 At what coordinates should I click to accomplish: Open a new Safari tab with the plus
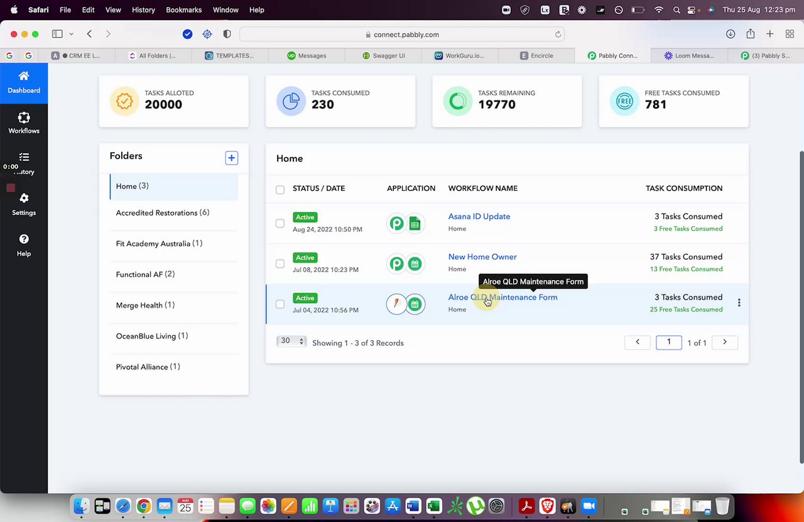[769, 34]
